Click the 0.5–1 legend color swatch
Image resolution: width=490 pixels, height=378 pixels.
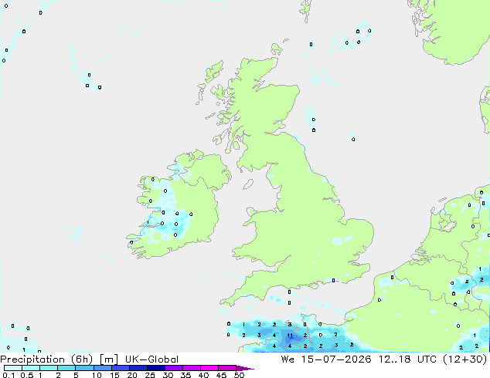[31, 368]
